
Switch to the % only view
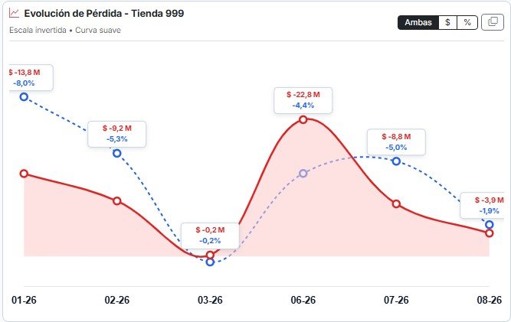click(x=467, y=22)
